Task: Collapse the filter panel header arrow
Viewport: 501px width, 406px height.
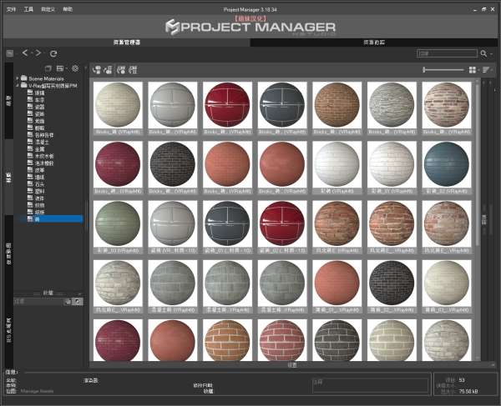Action: [x=79, y=293]
